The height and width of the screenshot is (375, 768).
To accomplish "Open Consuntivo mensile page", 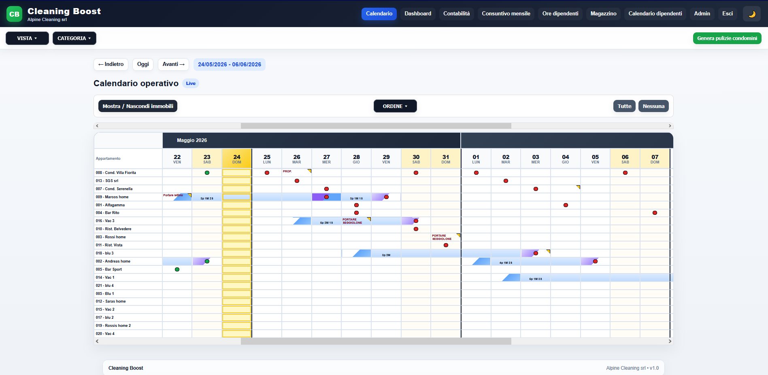I will click(506, 14).
